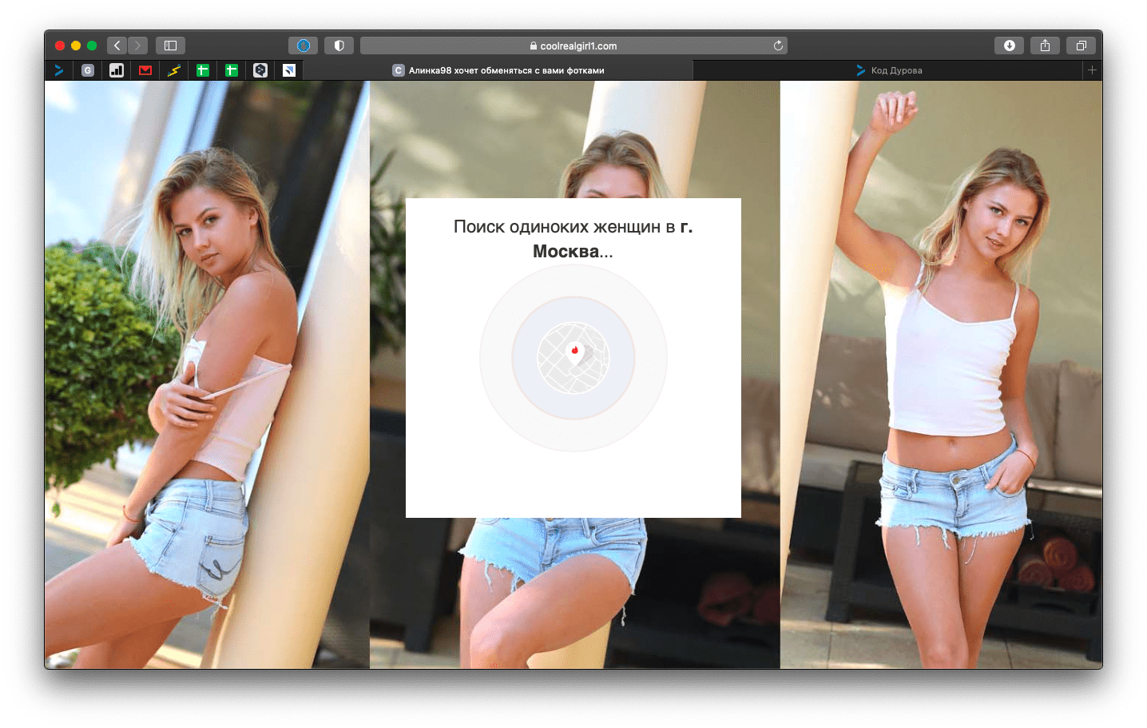Open the blue hexagon extension icon
Viewport: 1147px width, 728px height.
(303, 46)
